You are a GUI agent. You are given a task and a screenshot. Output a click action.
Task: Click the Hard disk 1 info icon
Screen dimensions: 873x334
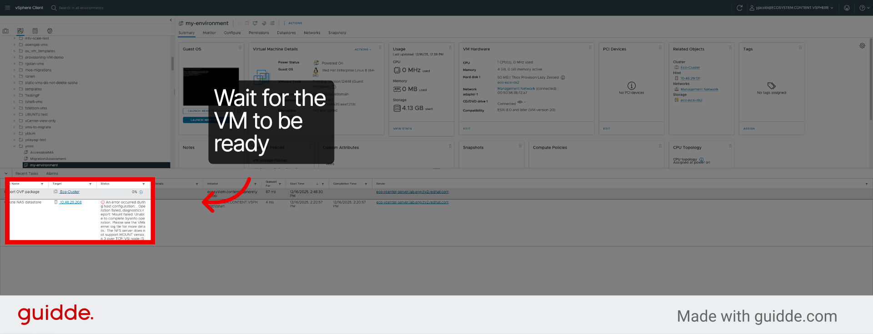coord(563,78)
